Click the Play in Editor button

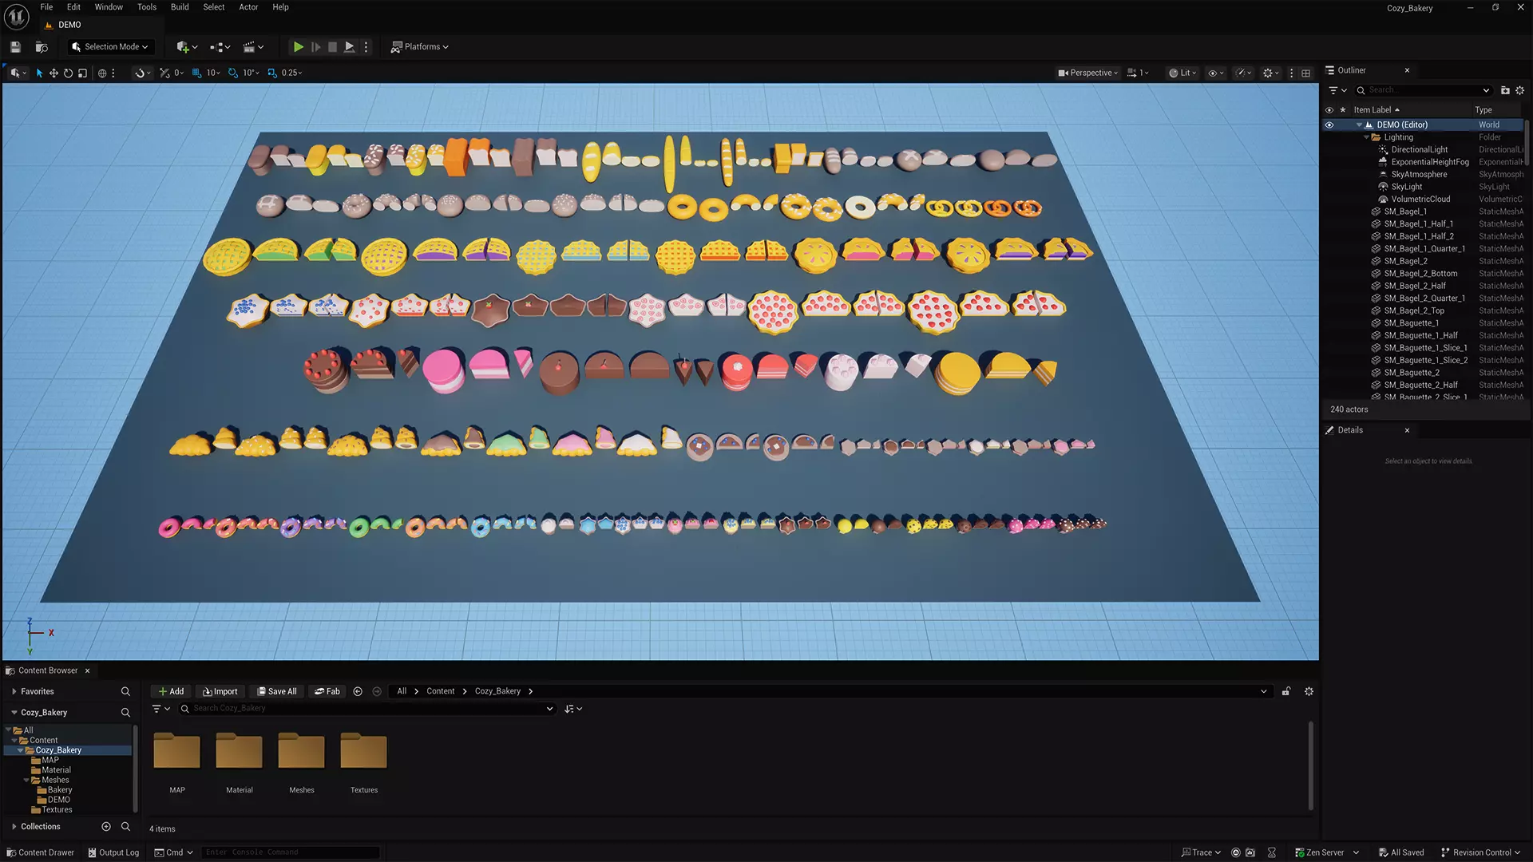tap(298, 47)
